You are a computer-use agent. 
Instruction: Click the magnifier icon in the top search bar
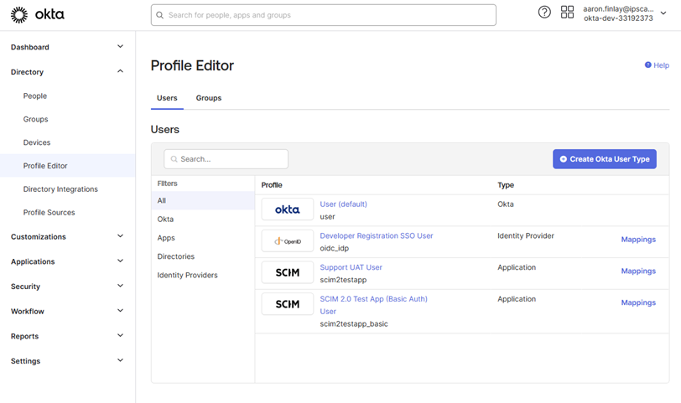pyautogui.click(x=160, y=15)
